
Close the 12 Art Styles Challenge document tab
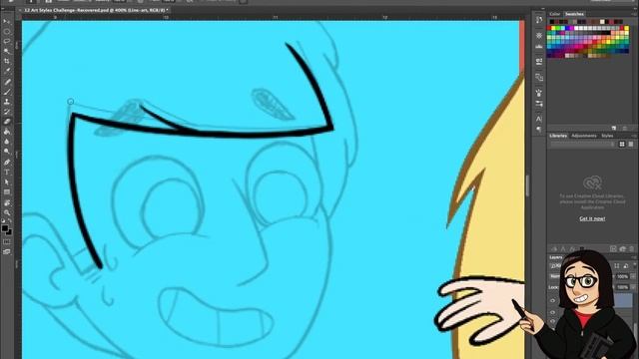pos(20,10)
